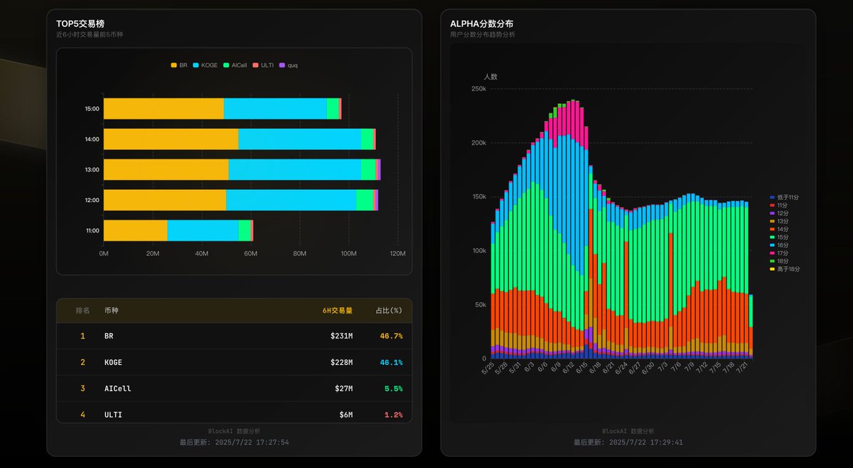The image size is (853, 468).
Task: Hide the AICell series via its legend
Action: pos(226,65)
